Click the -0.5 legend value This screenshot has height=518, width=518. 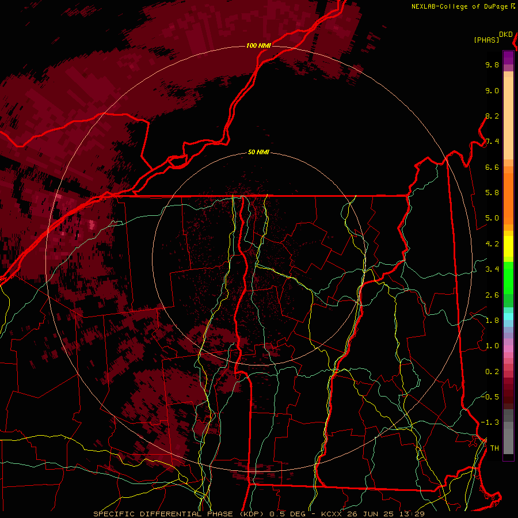(x=490, y=397)
